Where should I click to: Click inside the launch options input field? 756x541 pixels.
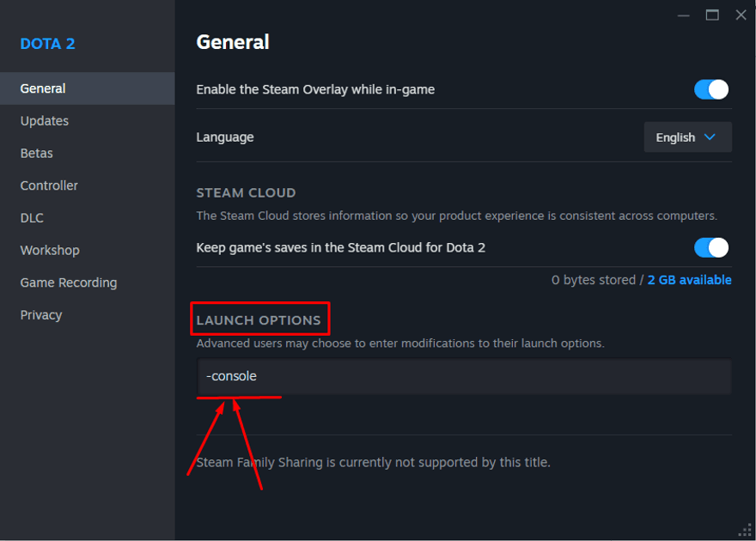[x=464, y=376]
